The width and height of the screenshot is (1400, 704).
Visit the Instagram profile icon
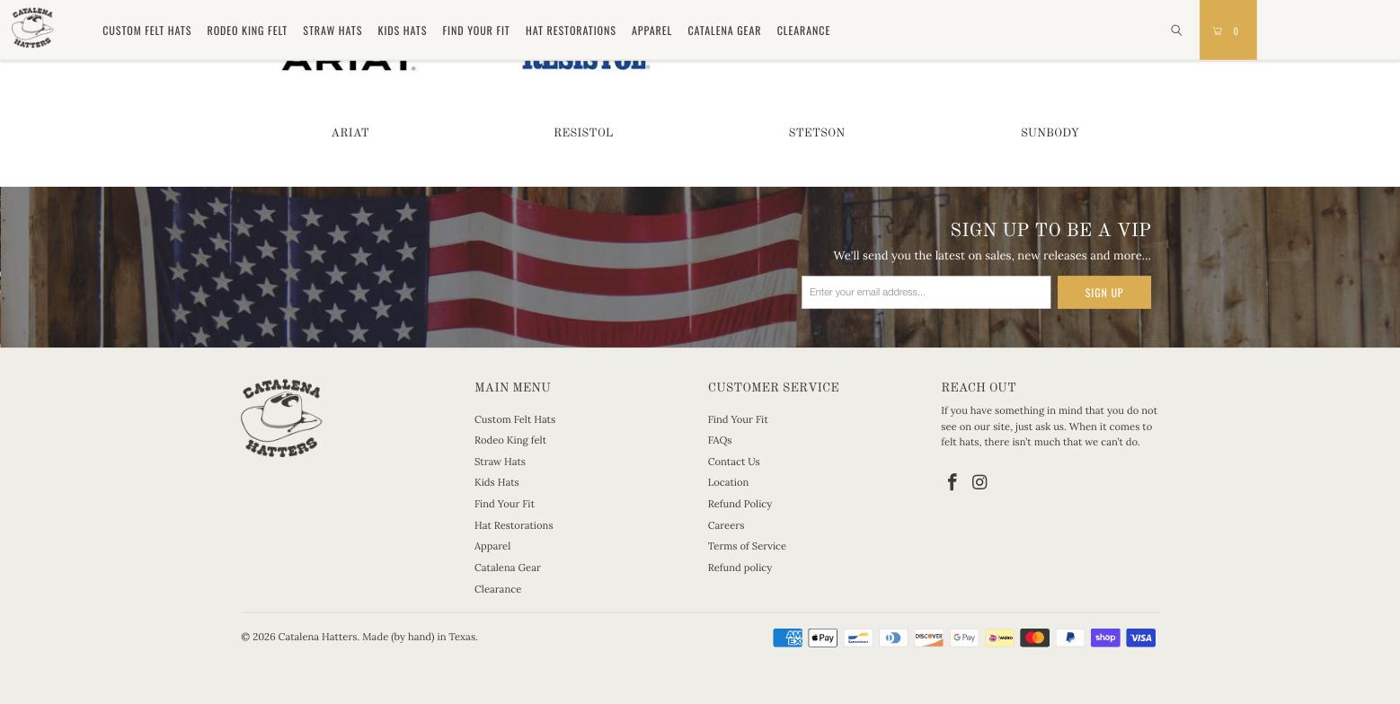979,482
